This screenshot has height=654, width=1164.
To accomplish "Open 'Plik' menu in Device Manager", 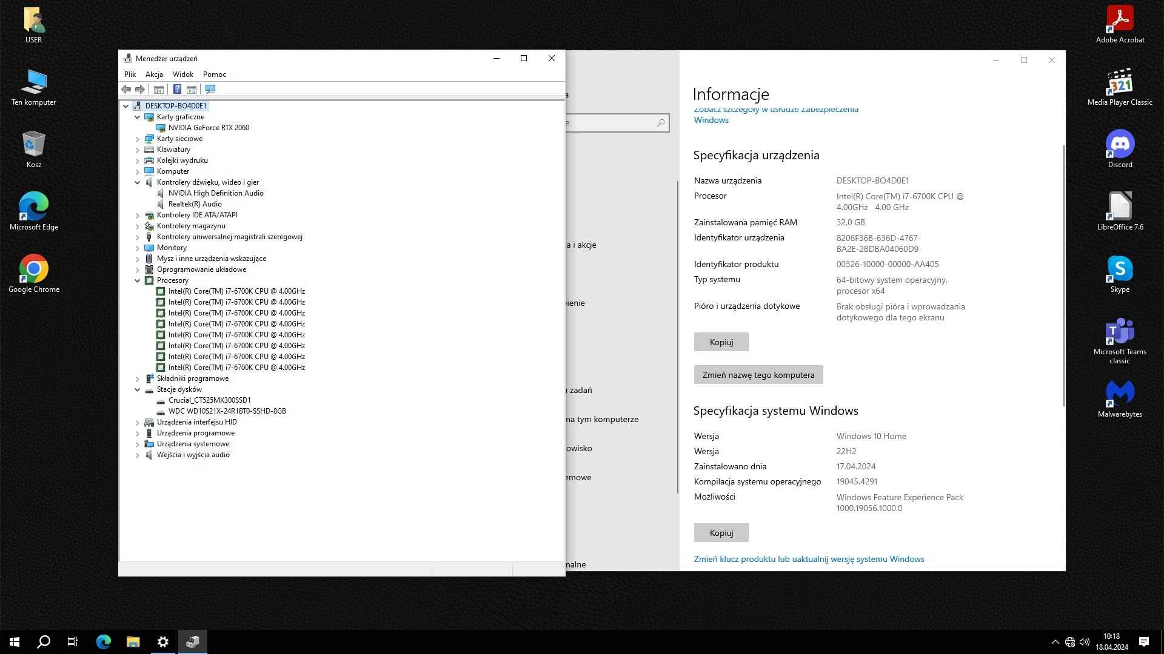I will 130,74.
